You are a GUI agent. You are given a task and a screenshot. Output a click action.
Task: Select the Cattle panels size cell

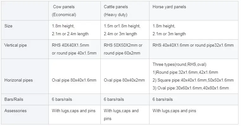122,30
